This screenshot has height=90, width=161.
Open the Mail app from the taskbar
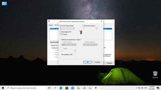(x=73, y=88)
